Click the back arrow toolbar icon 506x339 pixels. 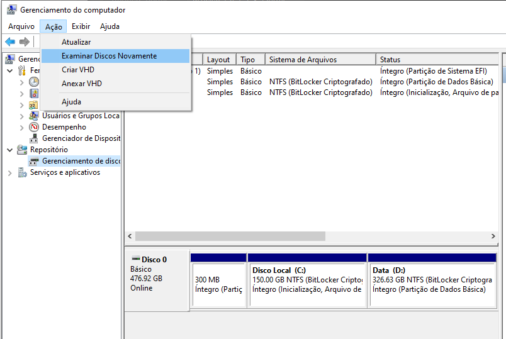(x=10, y=42)
